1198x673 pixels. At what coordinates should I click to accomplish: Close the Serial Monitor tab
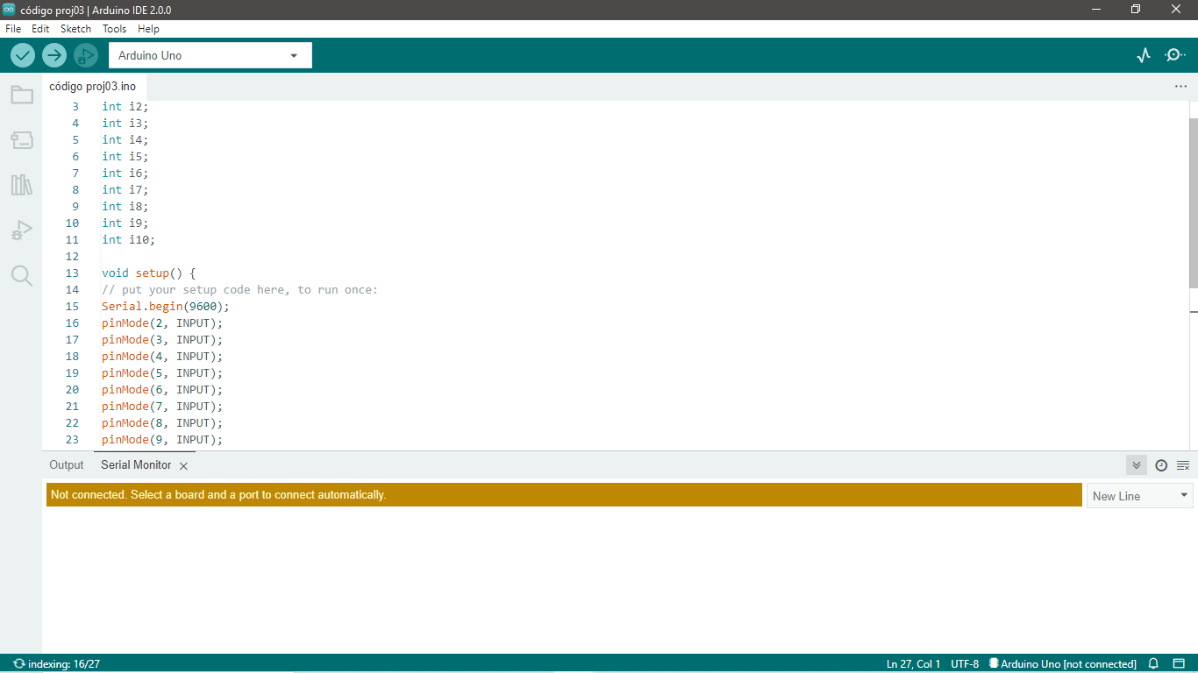tap(183, 466)
